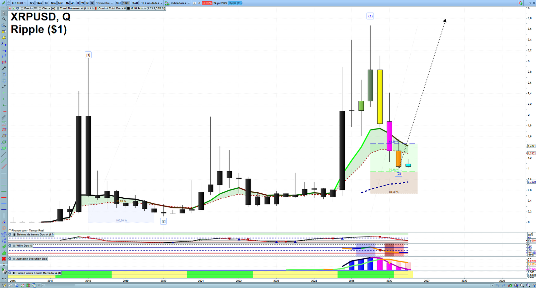Screen dimensions: 536x288
Task: Click the Indicadores button
Action: point(175,3)
